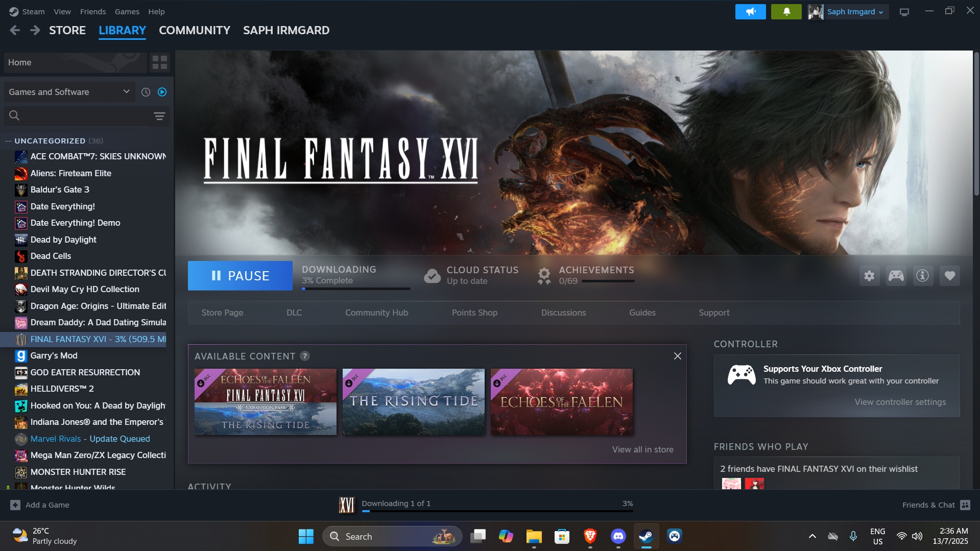Click View all in store link
The image size is (980, 551).
coord(642,449)
